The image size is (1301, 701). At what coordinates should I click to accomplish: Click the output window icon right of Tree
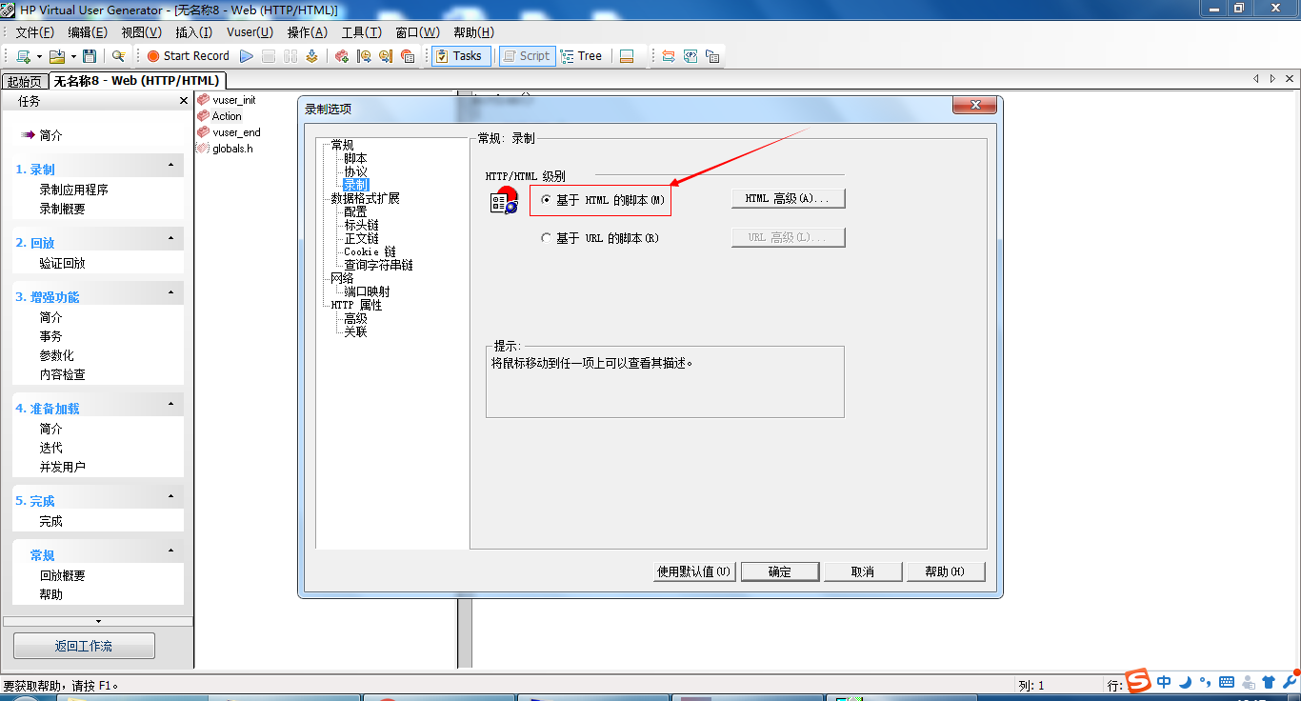[627, 56]
